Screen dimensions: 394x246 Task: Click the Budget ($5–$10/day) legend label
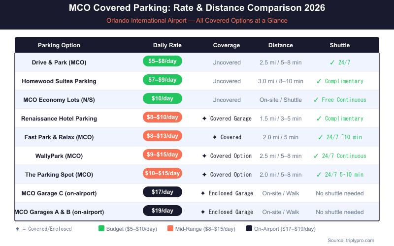pos(131,229)
